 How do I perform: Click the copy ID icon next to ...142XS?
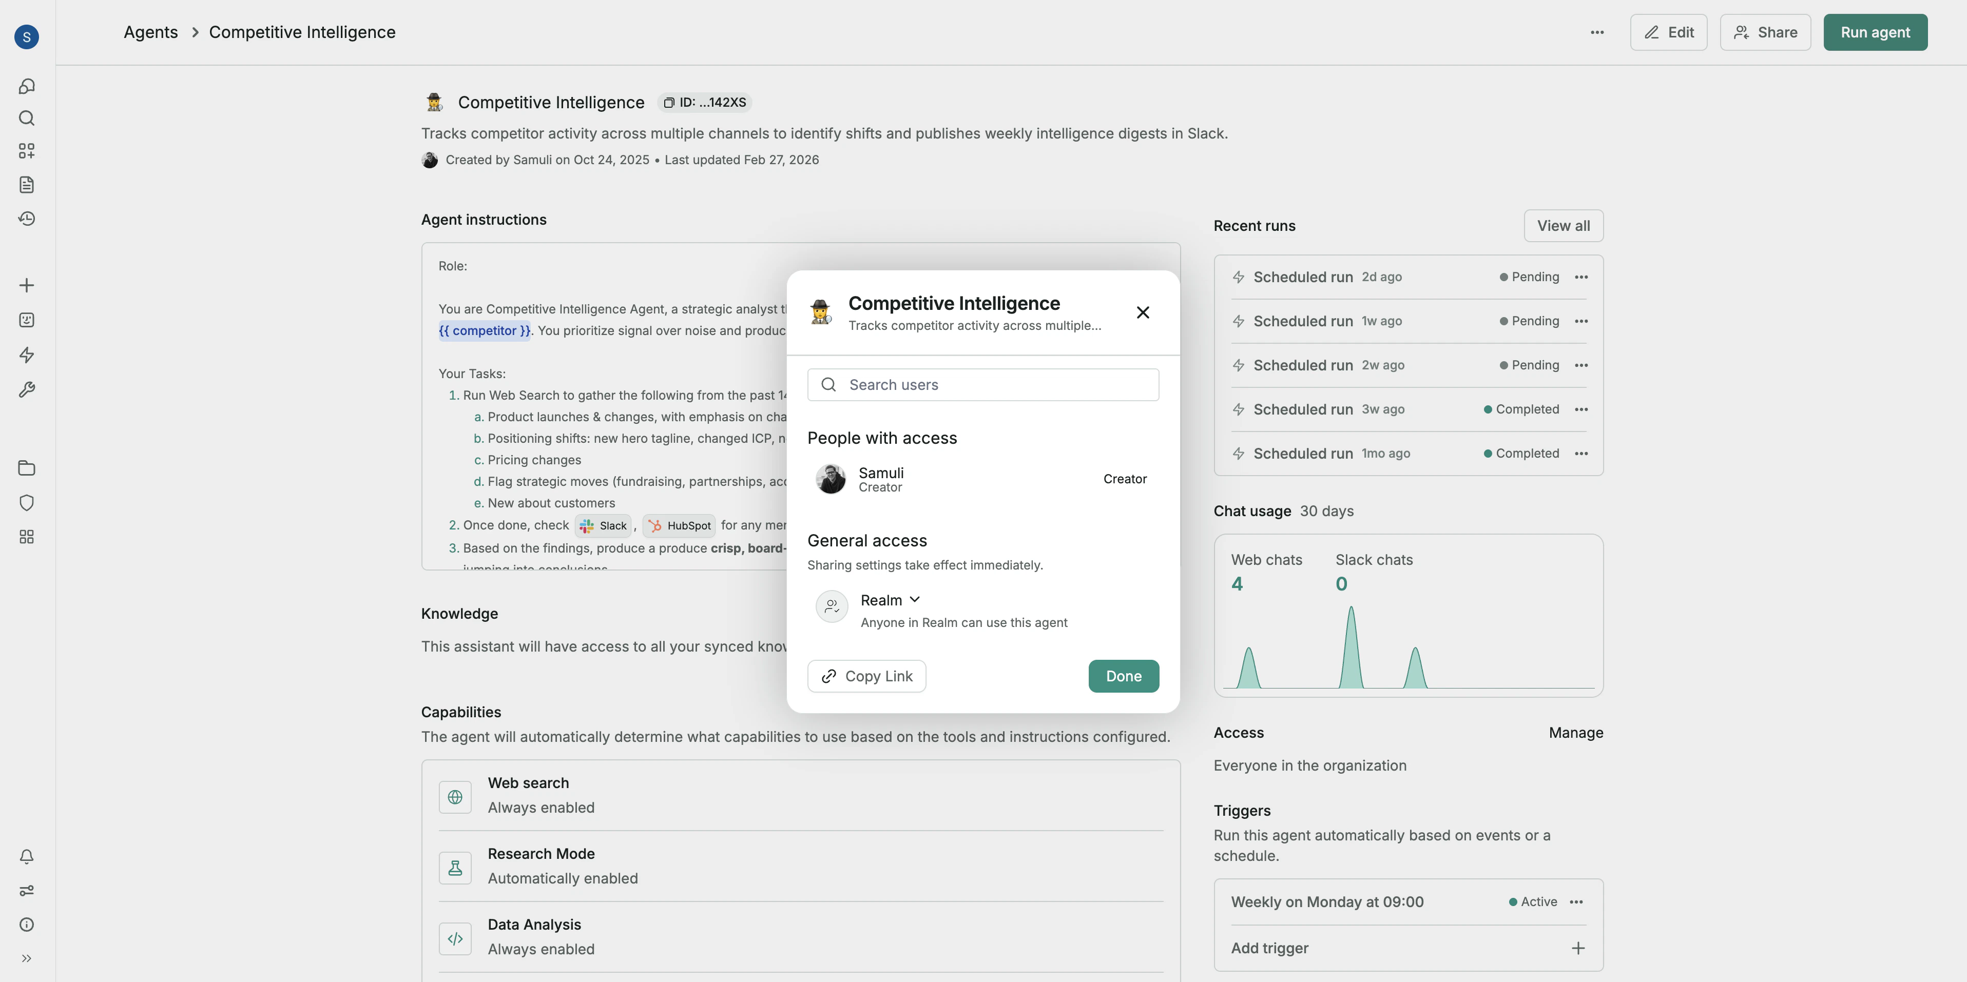point(670,102)
